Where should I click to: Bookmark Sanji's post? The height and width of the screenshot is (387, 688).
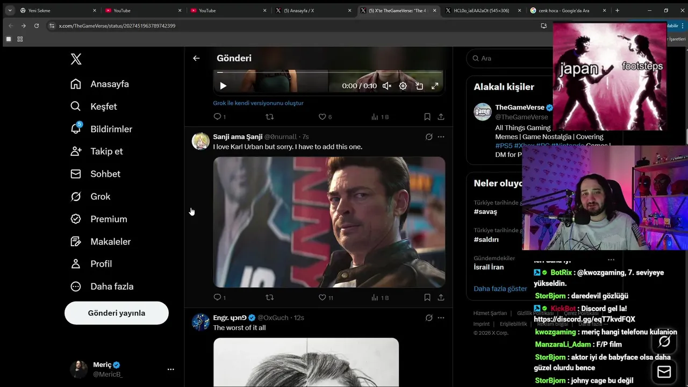427,297
